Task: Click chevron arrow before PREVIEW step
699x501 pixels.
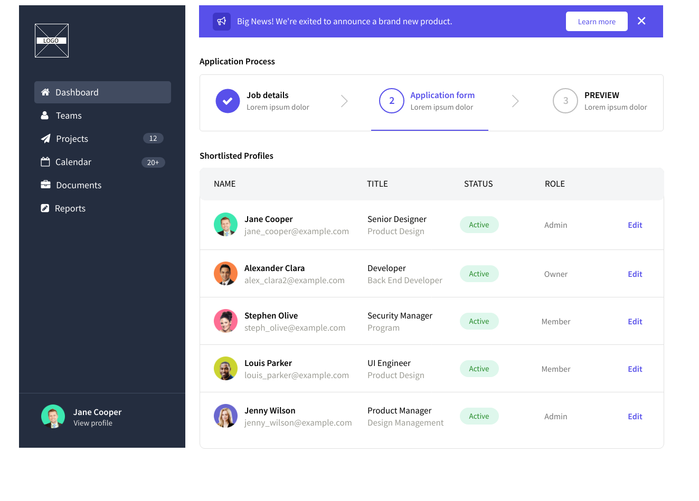Action: [x=515, y=101]
